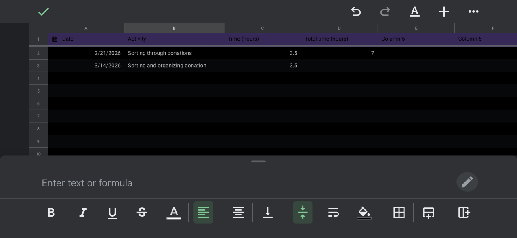The height and width of the screenshot is (238, 517).
Task: Undo the last action
Action: tap(355, 12)
